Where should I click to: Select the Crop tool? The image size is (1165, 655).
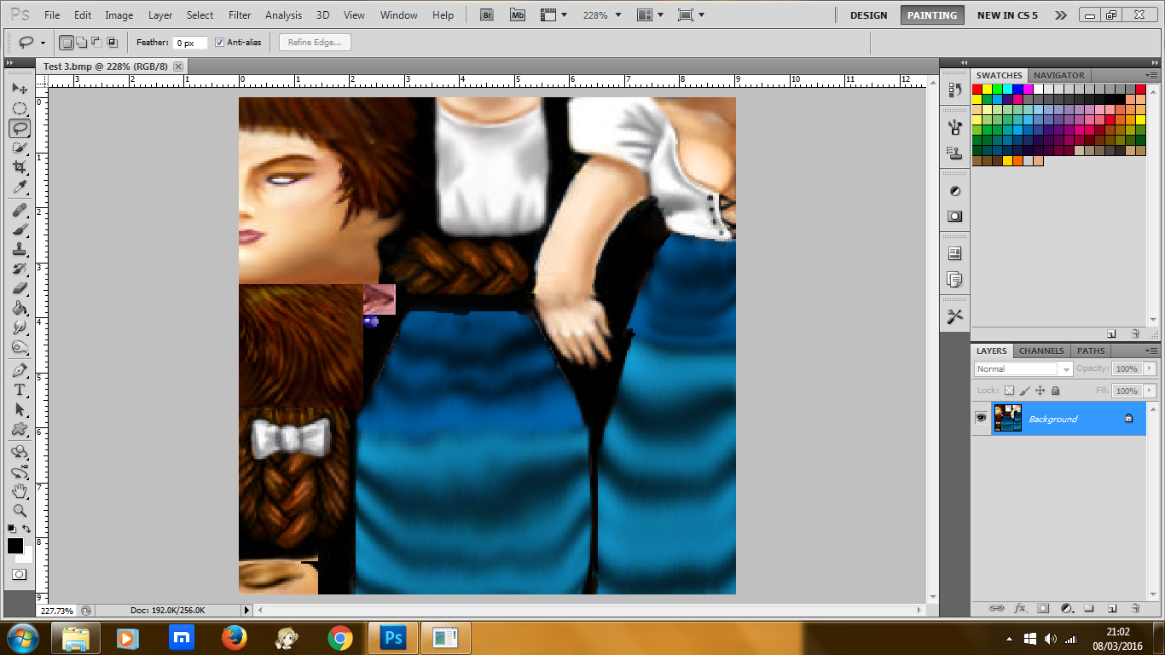point(19,167)
